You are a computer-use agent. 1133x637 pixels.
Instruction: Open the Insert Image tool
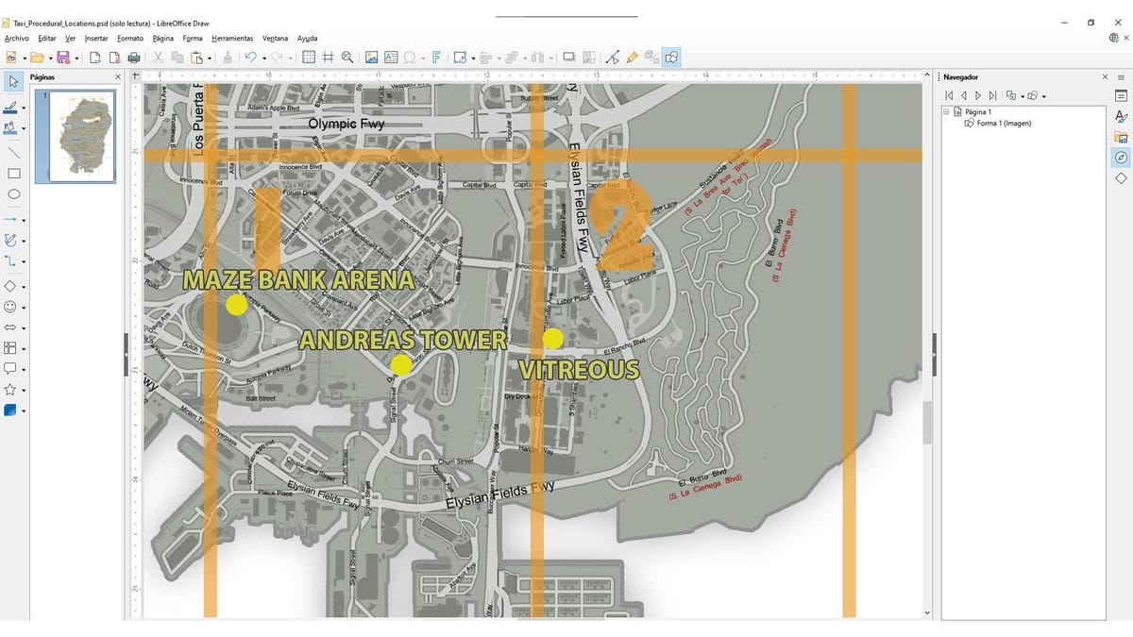tap(371, 57)
